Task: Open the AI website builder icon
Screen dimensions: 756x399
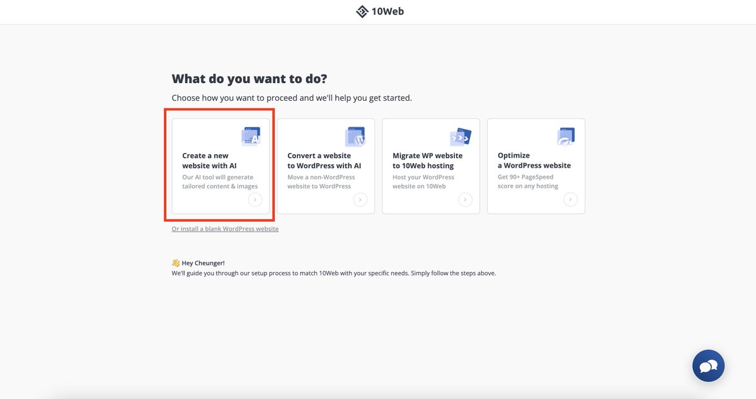Action: point(251,137)
